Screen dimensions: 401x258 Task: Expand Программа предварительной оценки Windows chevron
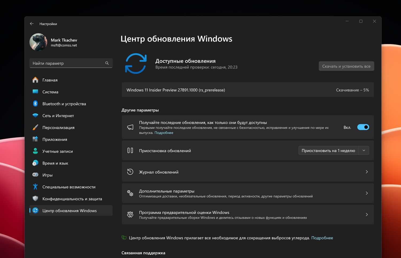pyautogui.click(x=367, y=214)
